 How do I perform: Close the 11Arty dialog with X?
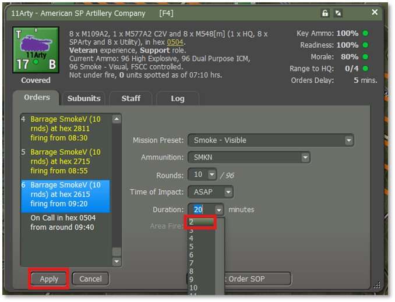click(375, 12)
